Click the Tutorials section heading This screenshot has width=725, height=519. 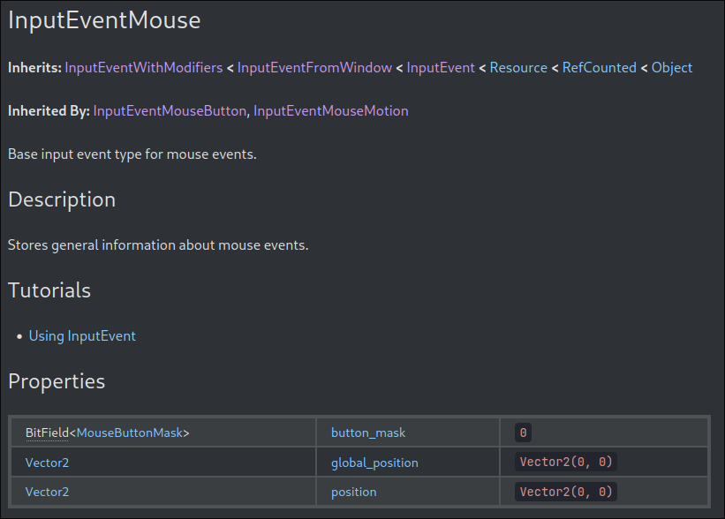[x=49, y=290]
